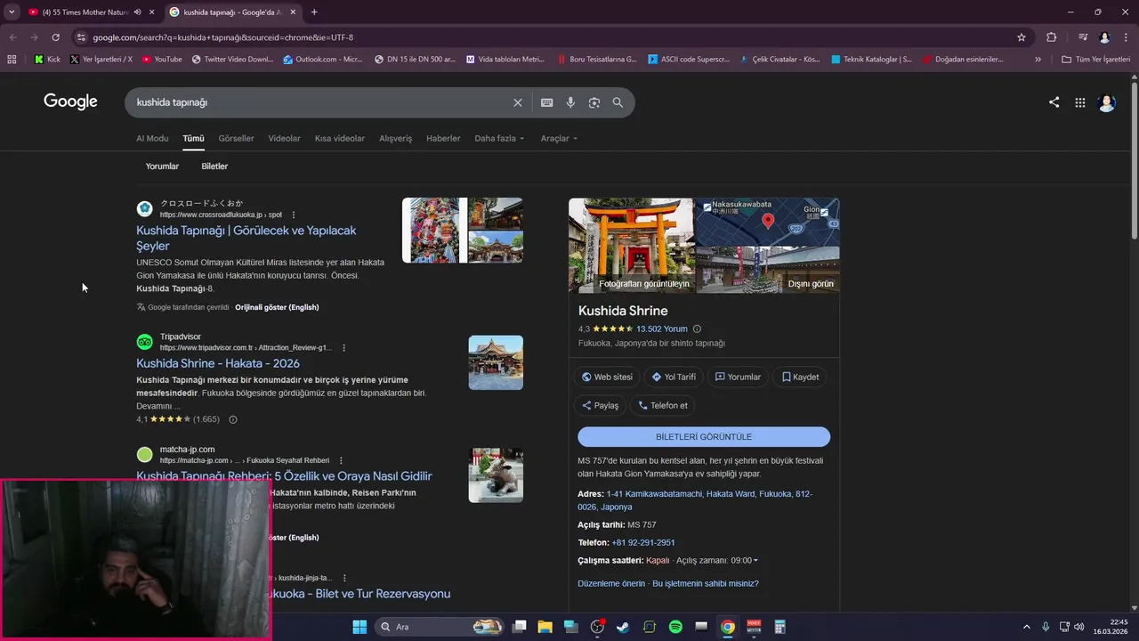Click the Kaydet button in knowledge panel
The height and width of the screenshot is (641, 1139).
800,377
